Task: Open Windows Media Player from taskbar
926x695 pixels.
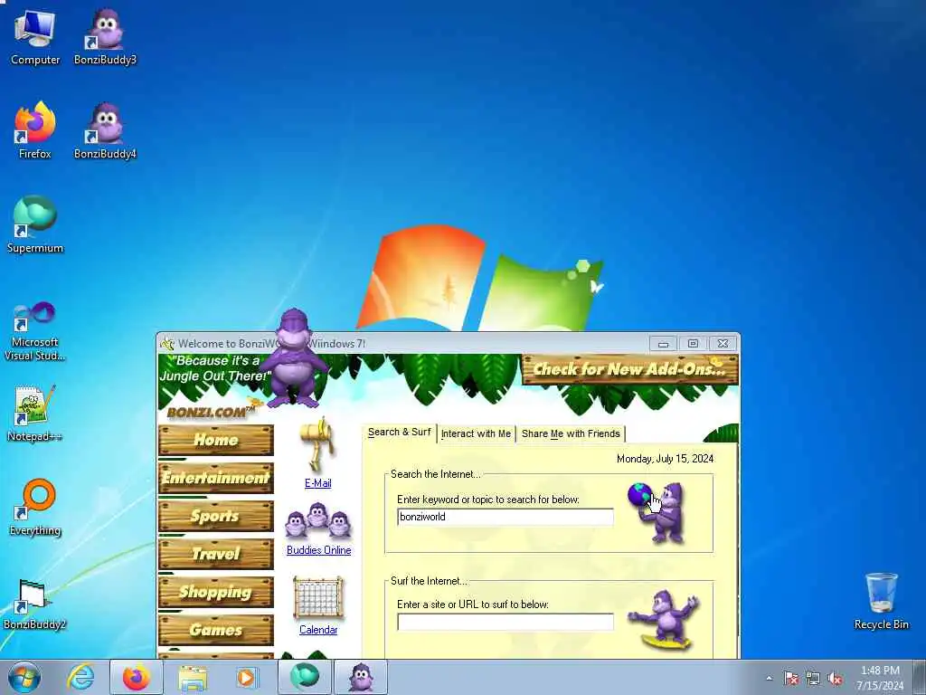Action: (x=246, y=677)
